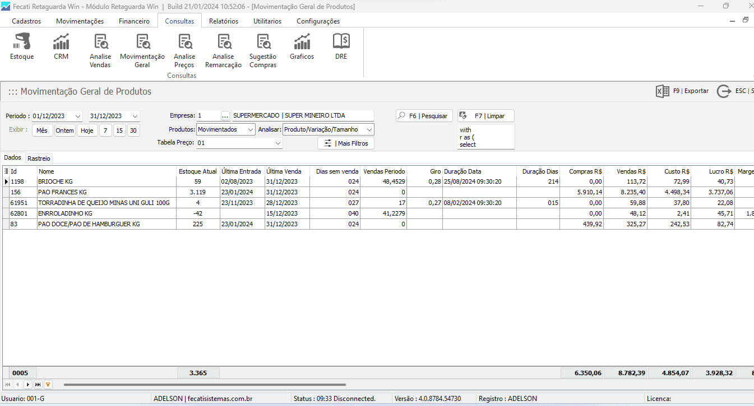This screenshot has height=406, width=754.
Task: Open the DRE report icon
Action: 341,42
